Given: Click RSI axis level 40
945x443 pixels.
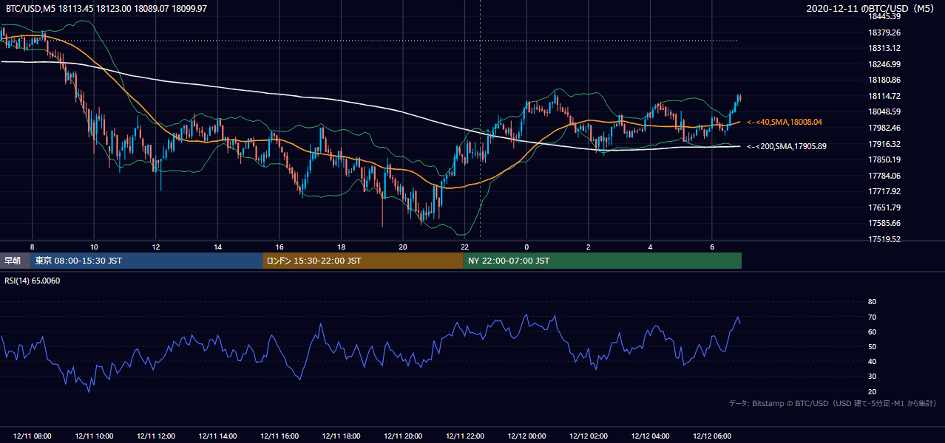Looking at the screenshot, I should (x=873, y=361).
